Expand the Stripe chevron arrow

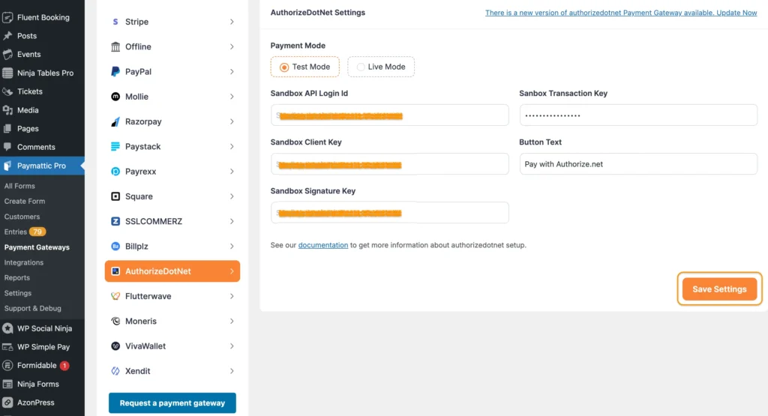click(232, 22)
